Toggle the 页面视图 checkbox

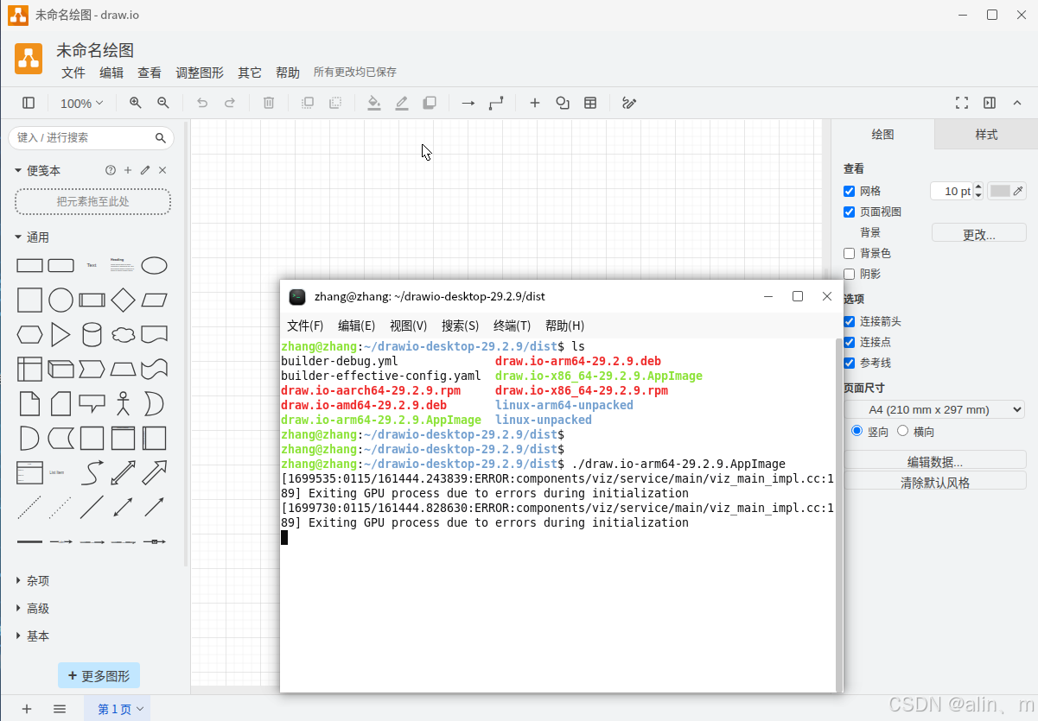coord(850,212)
